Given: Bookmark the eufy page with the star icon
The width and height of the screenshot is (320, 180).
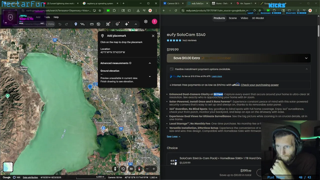Looking at the screenshot, I should [260, 10].
